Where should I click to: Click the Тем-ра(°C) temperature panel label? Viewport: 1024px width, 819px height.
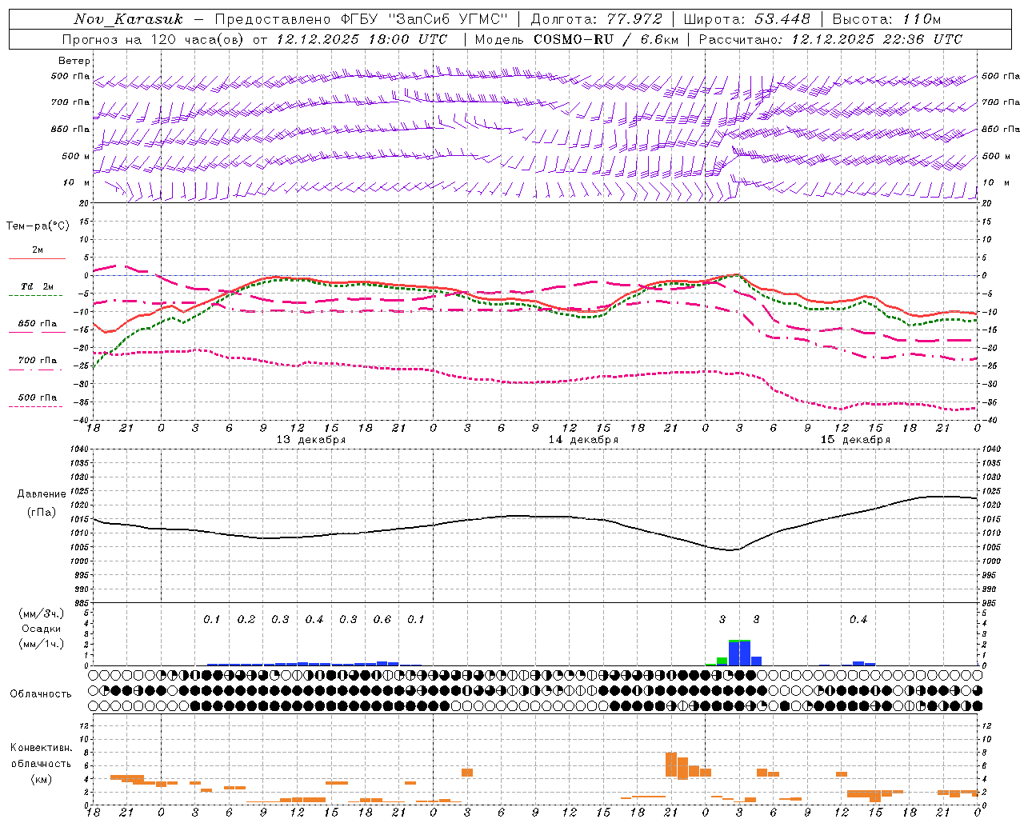tap(38, 226)
